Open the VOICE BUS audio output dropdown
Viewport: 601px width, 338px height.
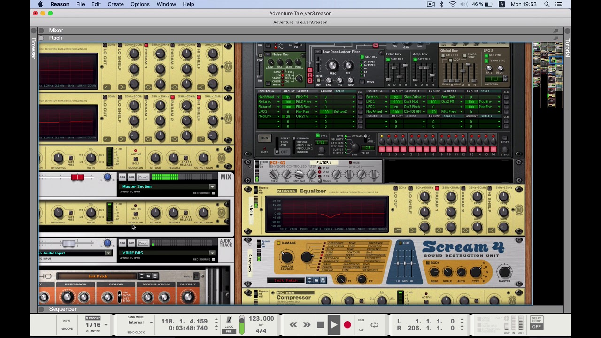click(x=212, y=253)
